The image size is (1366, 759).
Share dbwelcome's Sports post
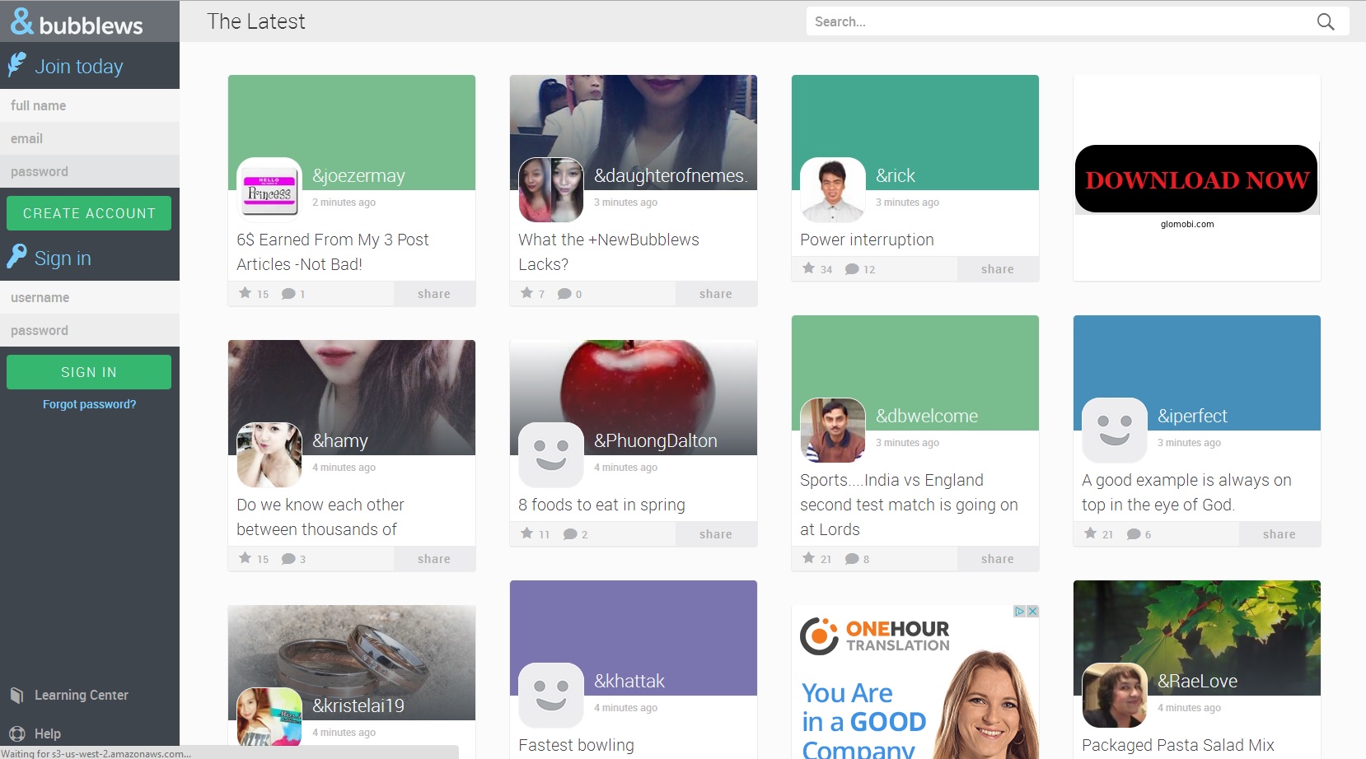pyautogui.click(x=998, y=559)
